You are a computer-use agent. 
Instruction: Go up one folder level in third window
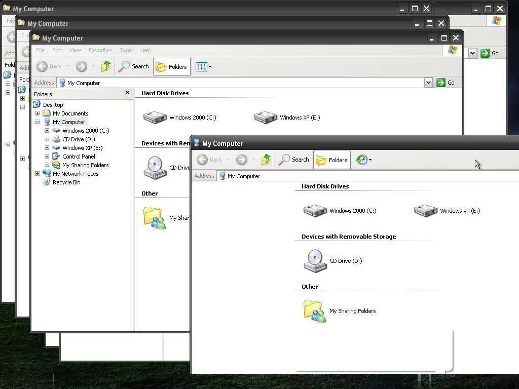[x=106, y=66]
